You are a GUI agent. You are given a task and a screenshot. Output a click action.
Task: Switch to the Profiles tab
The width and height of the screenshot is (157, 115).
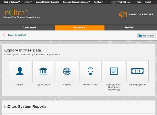point(129,28)
